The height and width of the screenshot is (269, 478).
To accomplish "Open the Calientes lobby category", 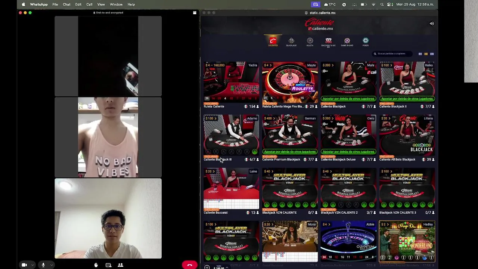I will 273,41.
